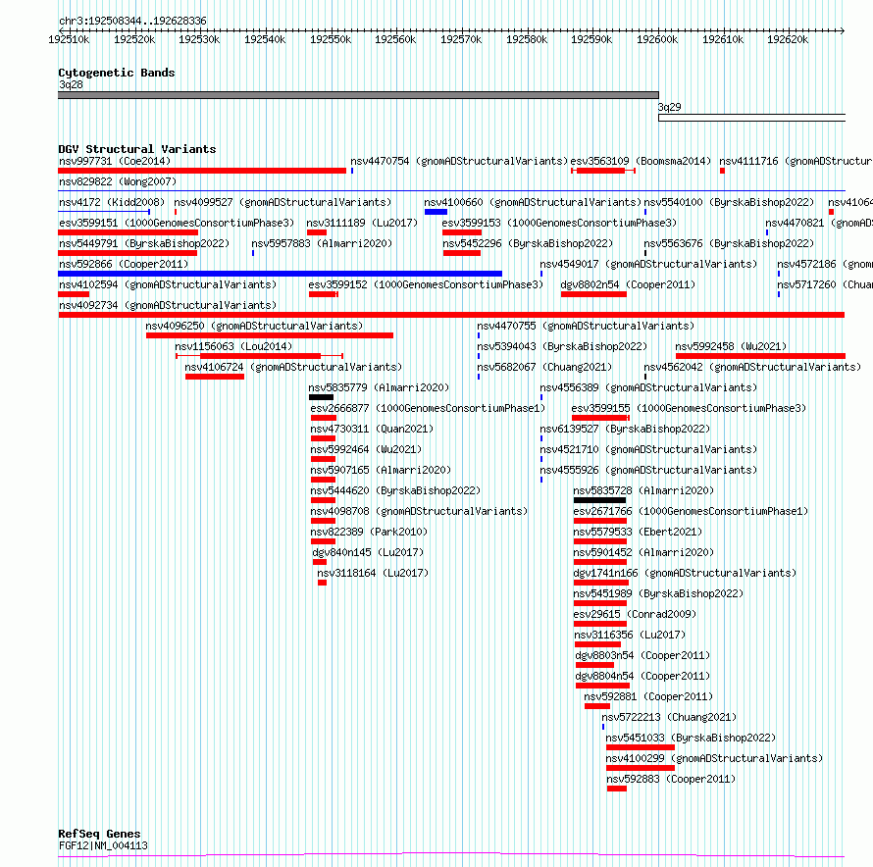The image size is (873, 867).
Task: Click nsv592883 (Cooper2011) label
Action: coord(671,779)
